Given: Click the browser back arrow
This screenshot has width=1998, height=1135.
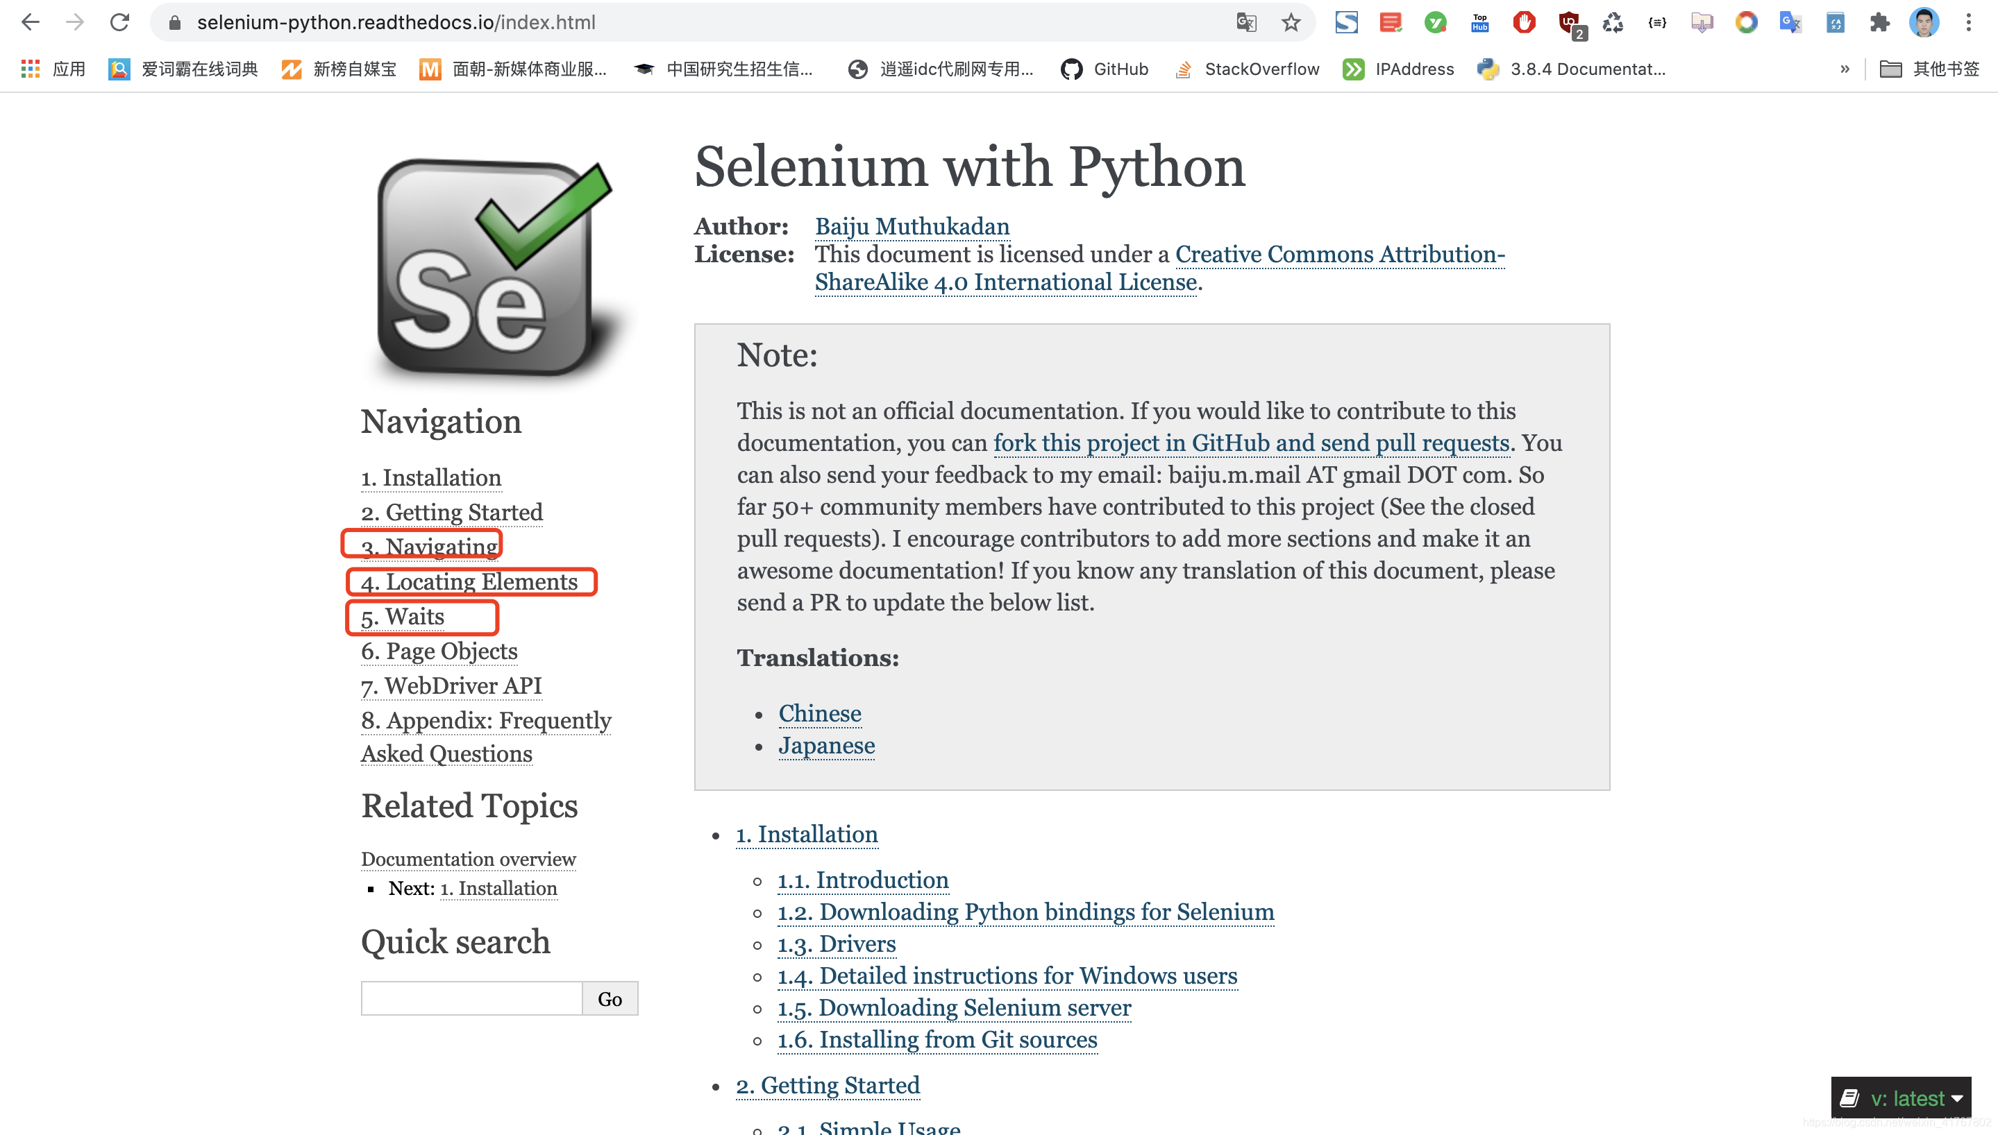Looking at the screenshot, I should [x=30, y=22].
